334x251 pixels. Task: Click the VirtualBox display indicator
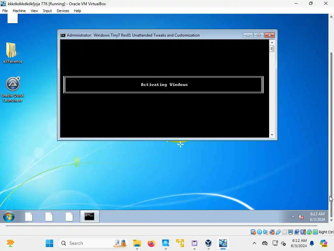pos(290,232)
